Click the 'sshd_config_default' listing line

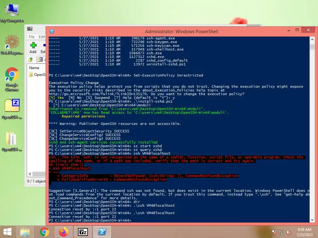tap(118, 60)
